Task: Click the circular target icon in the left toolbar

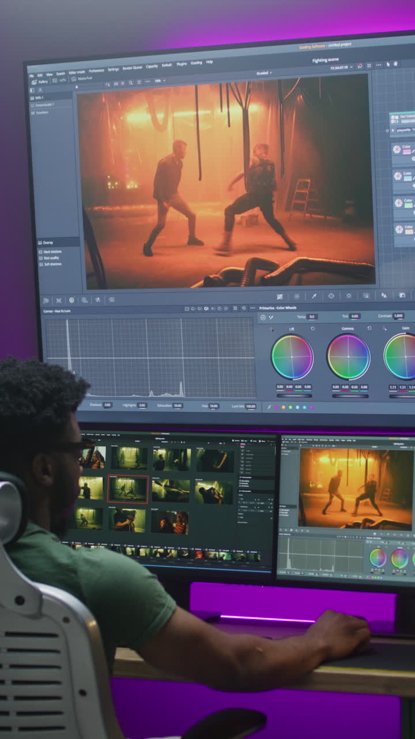Action: pyautogui.click(x=71, y=300)
